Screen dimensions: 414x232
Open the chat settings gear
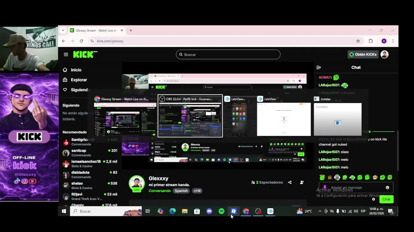[374, 199]
